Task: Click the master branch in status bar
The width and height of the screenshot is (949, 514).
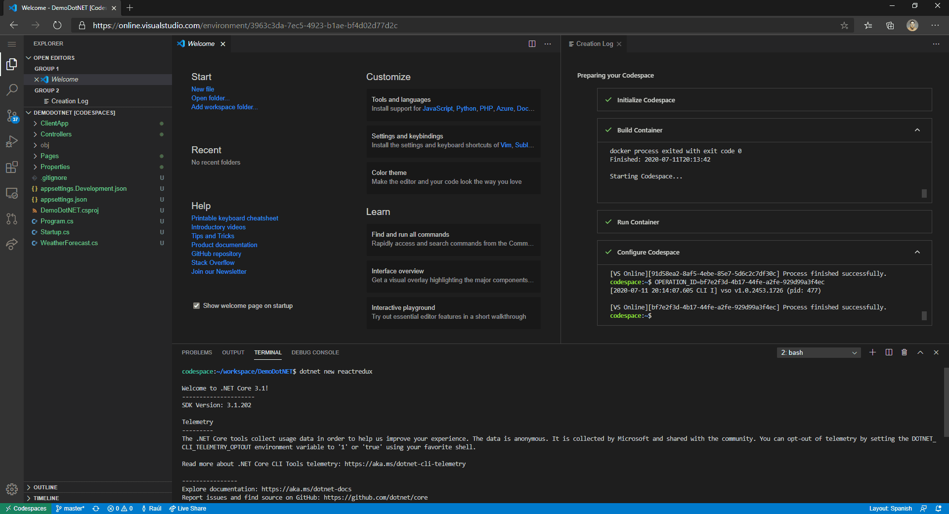Action: click(x=70, y=509)
